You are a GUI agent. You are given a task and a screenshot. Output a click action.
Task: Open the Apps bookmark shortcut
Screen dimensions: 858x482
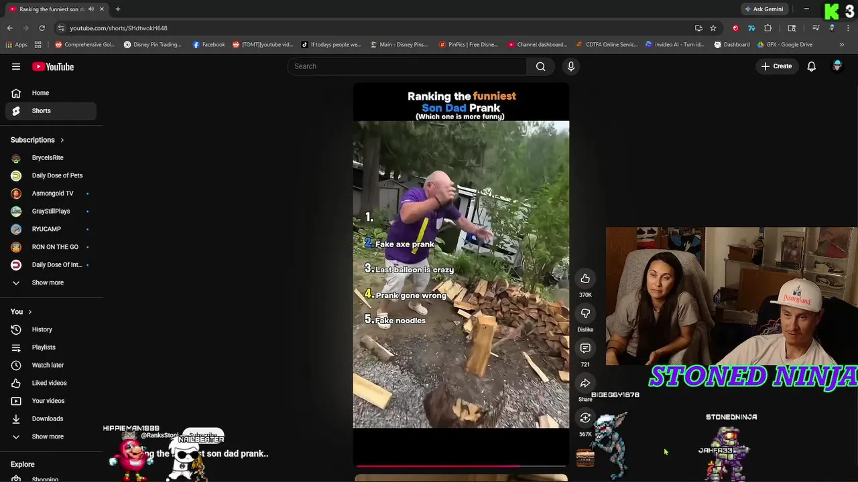point(17,45)
